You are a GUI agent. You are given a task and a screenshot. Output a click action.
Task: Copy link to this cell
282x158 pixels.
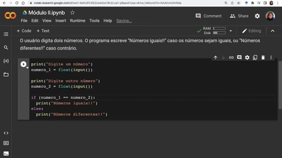tap(231, 57)
